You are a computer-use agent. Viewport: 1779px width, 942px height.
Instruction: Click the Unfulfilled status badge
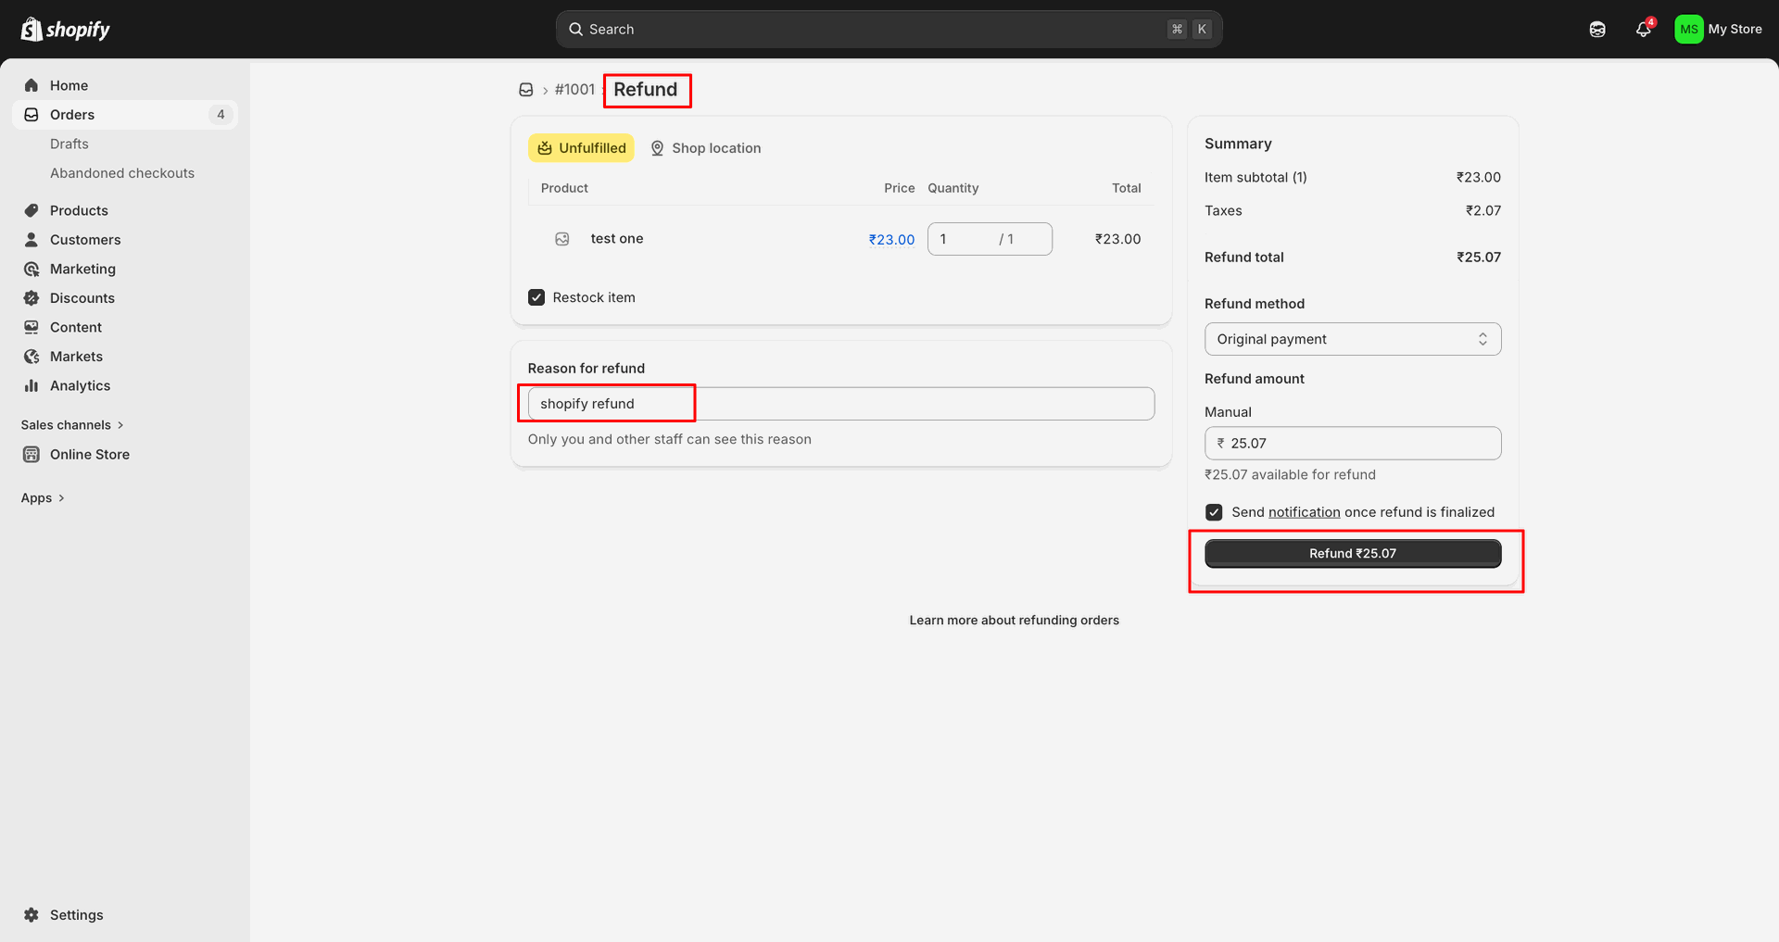pos(581,148)
